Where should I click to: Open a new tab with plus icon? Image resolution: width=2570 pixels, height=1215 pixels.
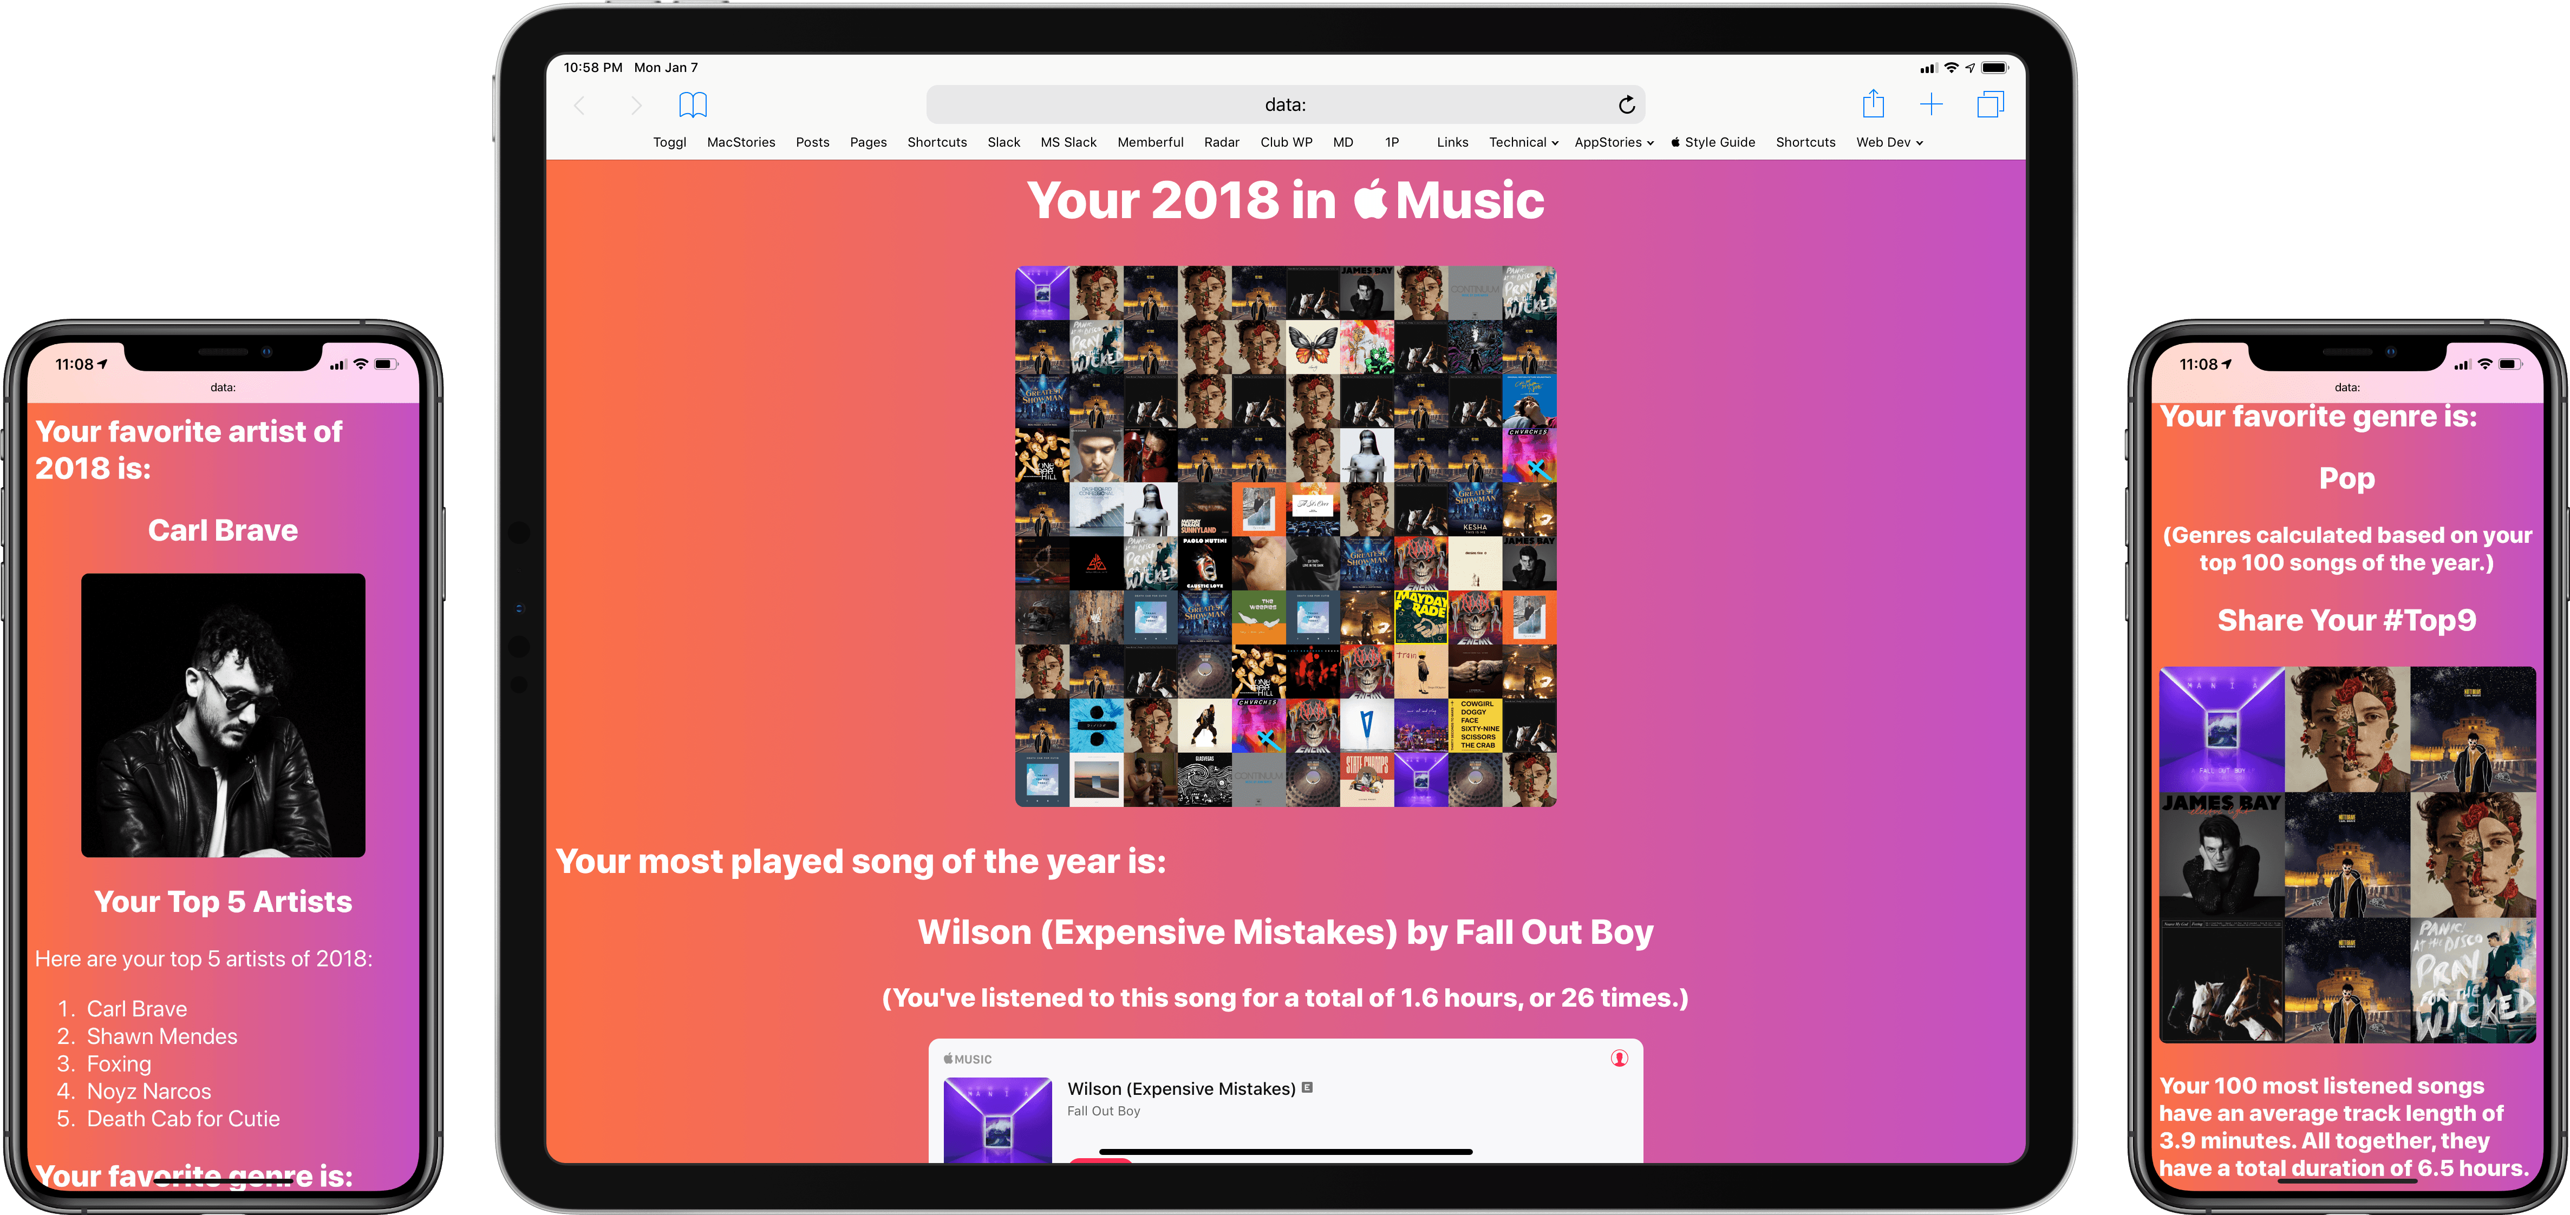point(1930,104)
